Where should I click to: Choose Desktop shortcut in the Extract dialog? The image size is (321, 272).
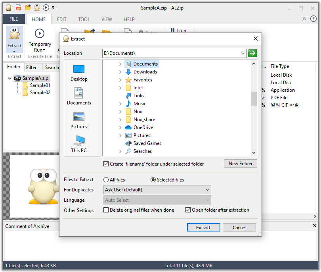pos(79,73)
